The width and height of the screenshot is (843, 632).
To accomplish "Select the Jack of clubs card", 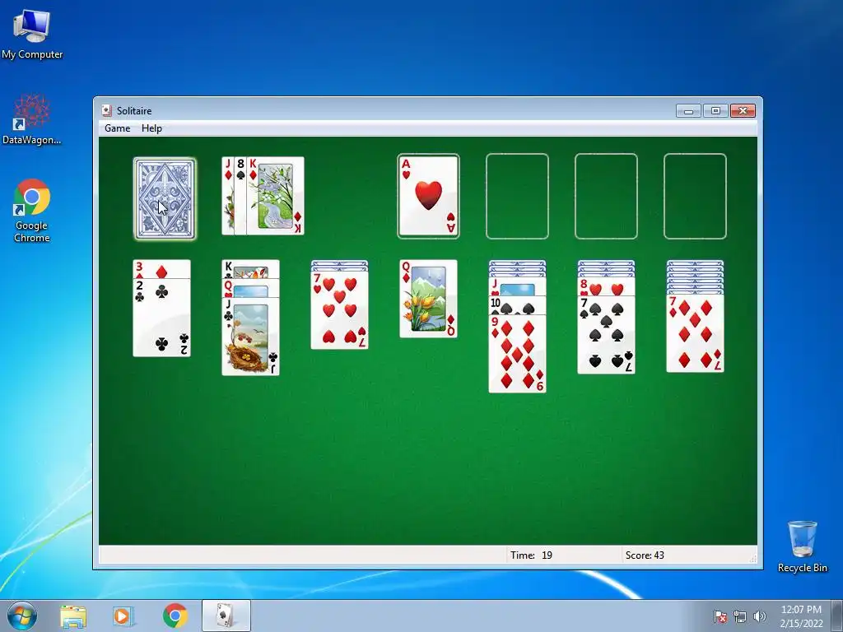I will coord(250,336).
